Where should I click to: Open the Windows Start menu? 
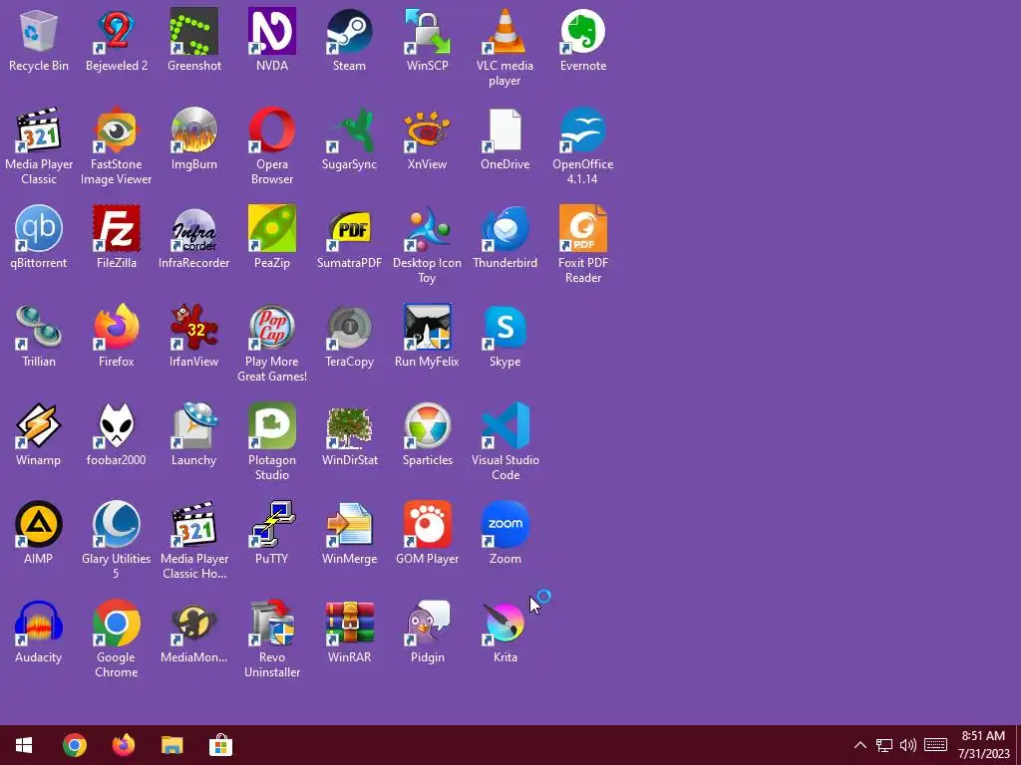pos(24,745)
